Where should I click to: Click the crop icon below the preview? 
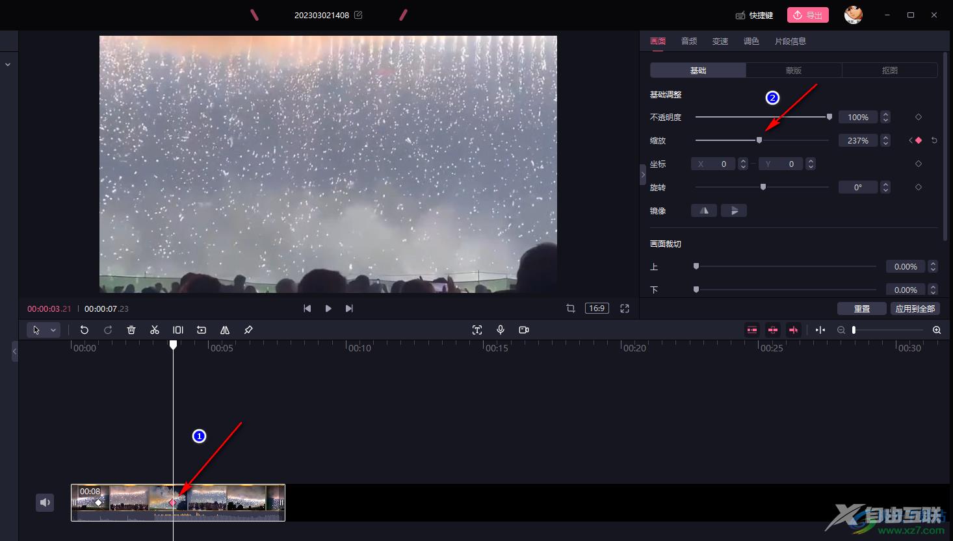[571, 308]
